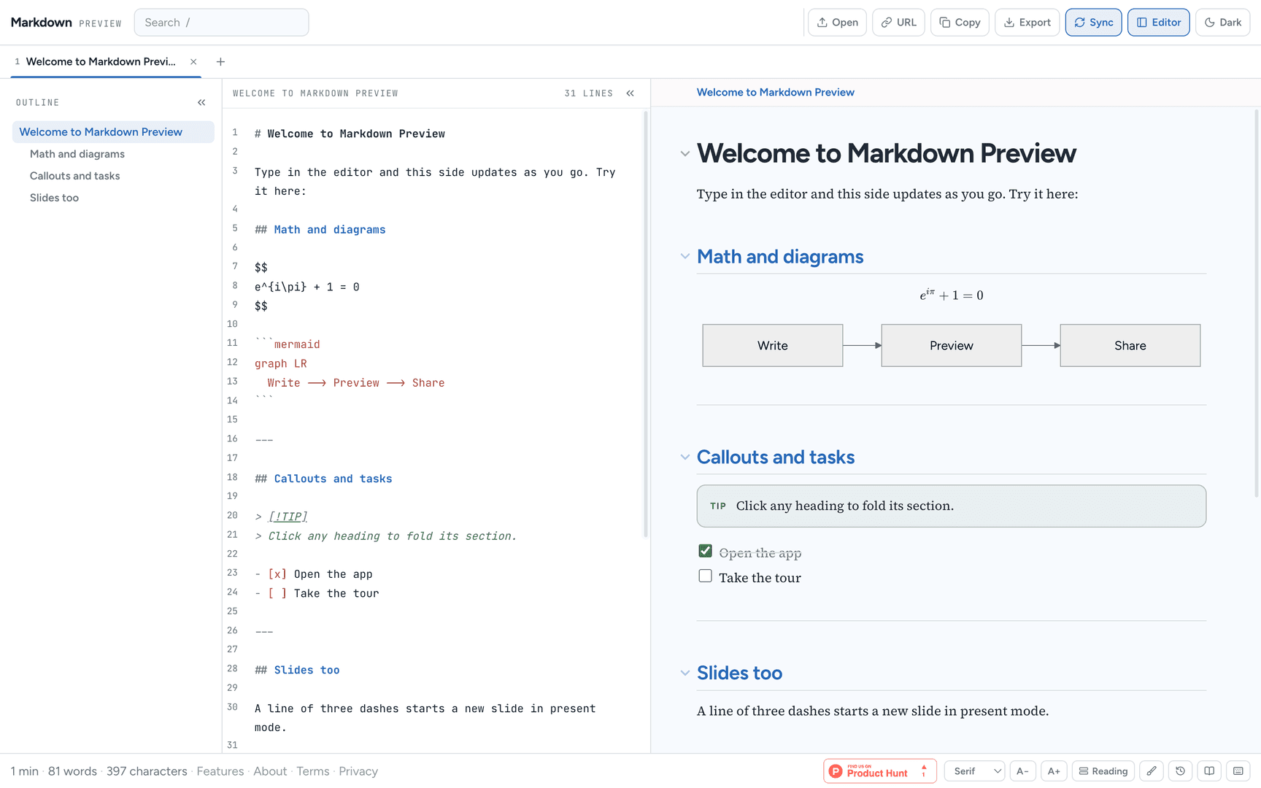Screen dimensions: 1261x788
Task: Click the brush theme icon
Action: pos(1152,771)
